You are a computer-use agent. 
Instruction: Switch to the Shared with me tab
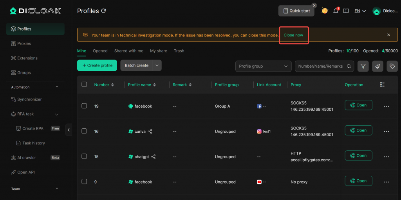pyautogui.click(x=128, y=51)
